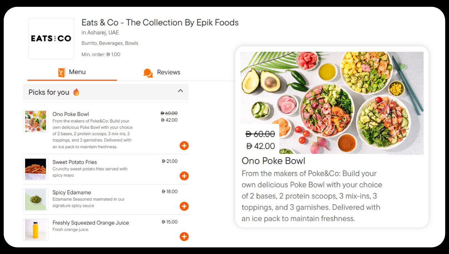This screenshot has height=254, width=449.
Task: Open the Ono Poke Bowl item title
Action: 71,114
